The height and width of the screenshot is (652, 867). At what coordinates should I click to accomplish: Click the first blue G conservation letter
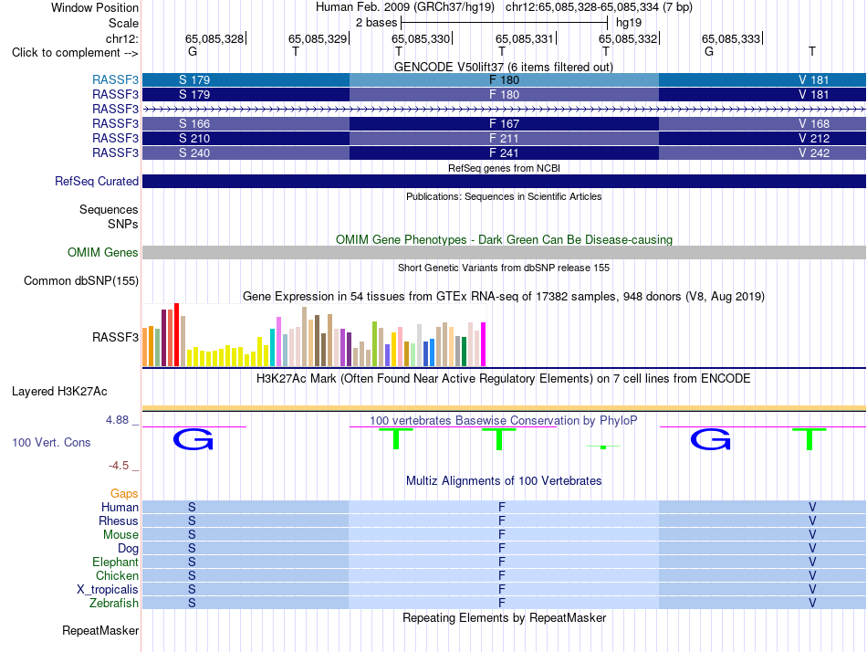pyautogui.click(x=193, y=439)
